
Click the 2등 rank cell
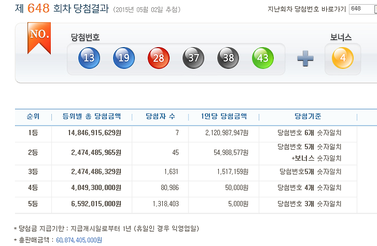coord(33,152)
